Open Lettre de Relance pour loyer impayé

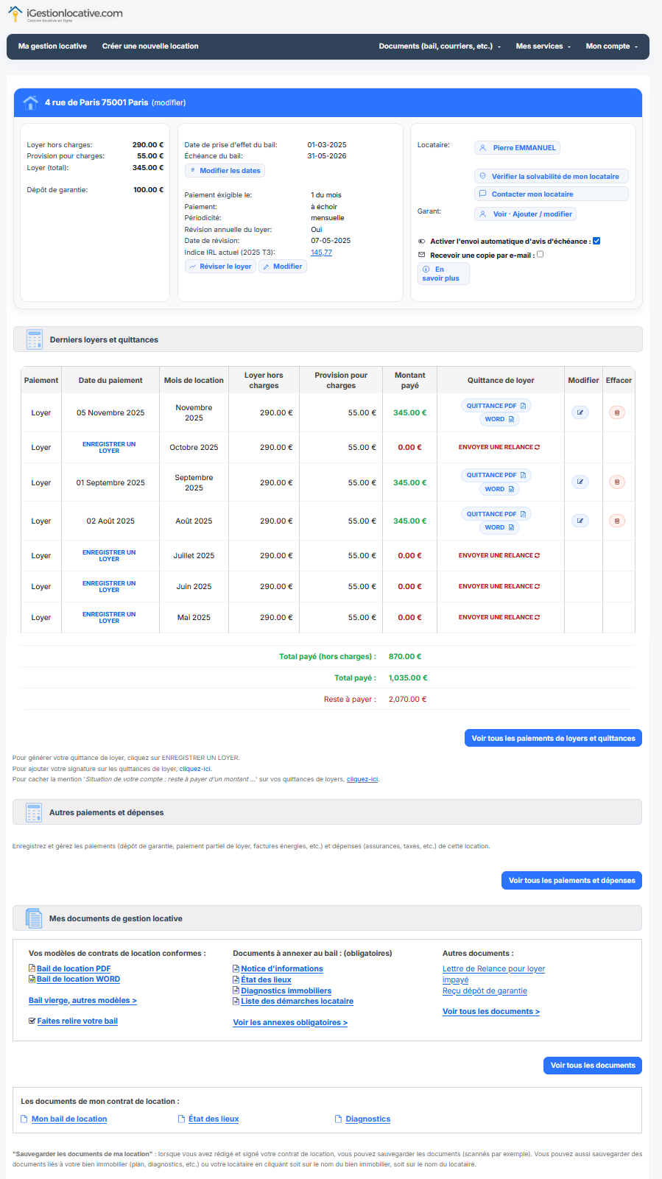coord(493,974)
